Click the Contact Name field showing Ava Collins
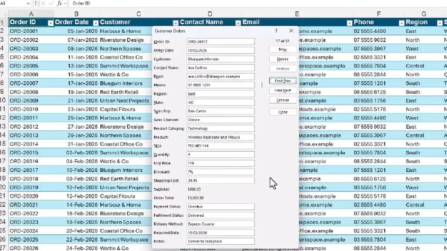 221,68
